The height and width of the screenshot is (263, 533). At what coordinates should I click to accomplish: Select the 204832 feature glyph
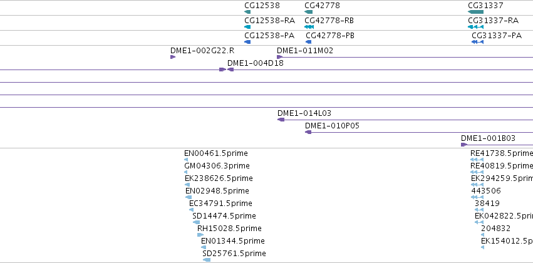[x=483, y=235]
